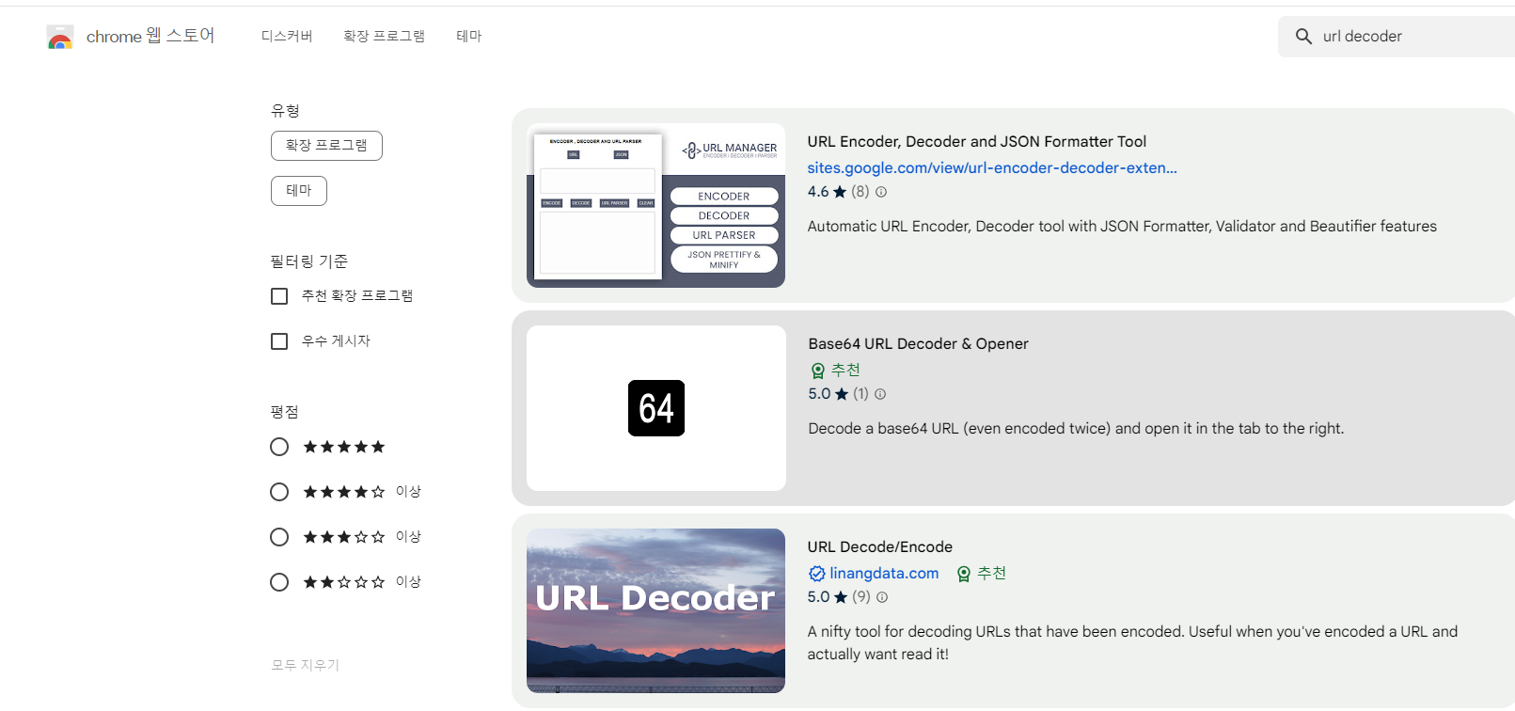Click verified publisher badge beside linangdata.com
This screenshot has width=1515, height=711.
(x=816, y=574)
